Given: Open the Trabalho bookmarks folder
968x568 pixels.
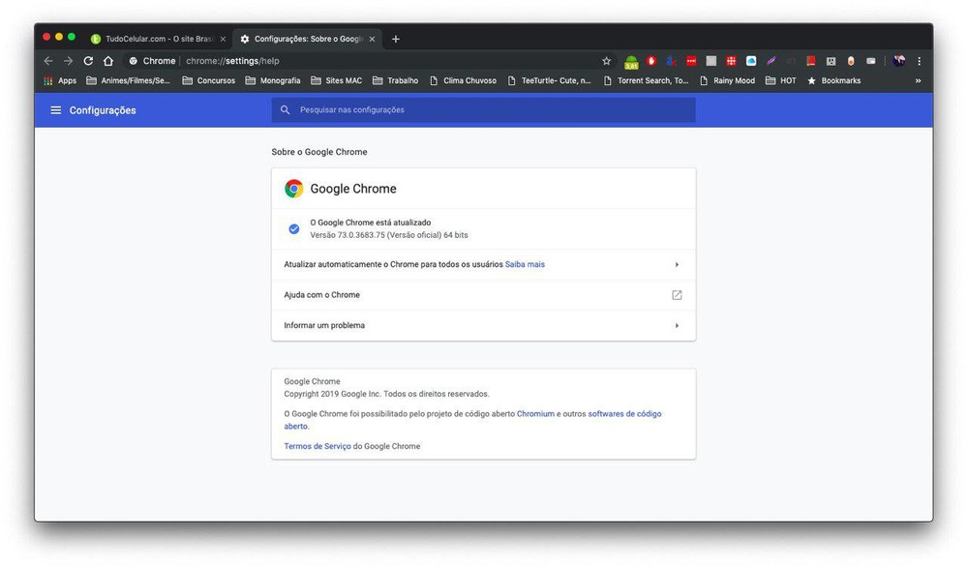Looking at the screenshot, I should [396, 80].
